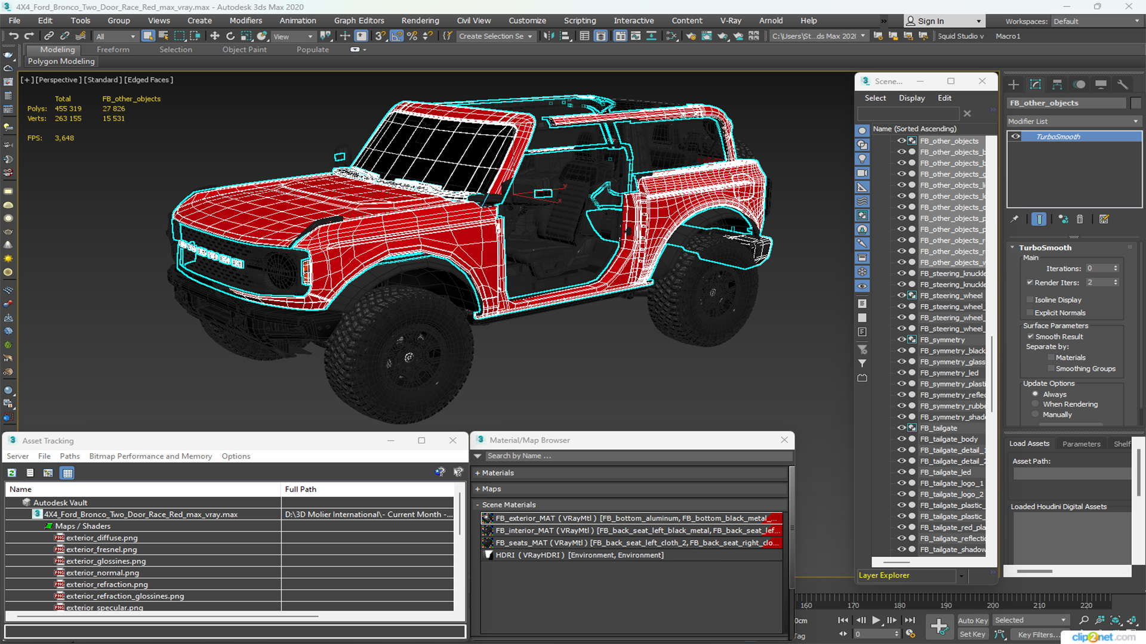Click Pin Stack icon under modifier list
Viewport: 1146px width, 644px height.
1015,219
